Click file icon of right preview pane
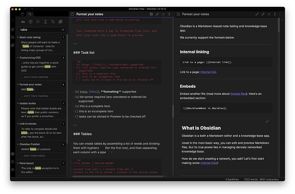This screenshot has height=194, width=295. tap(178, 14)
